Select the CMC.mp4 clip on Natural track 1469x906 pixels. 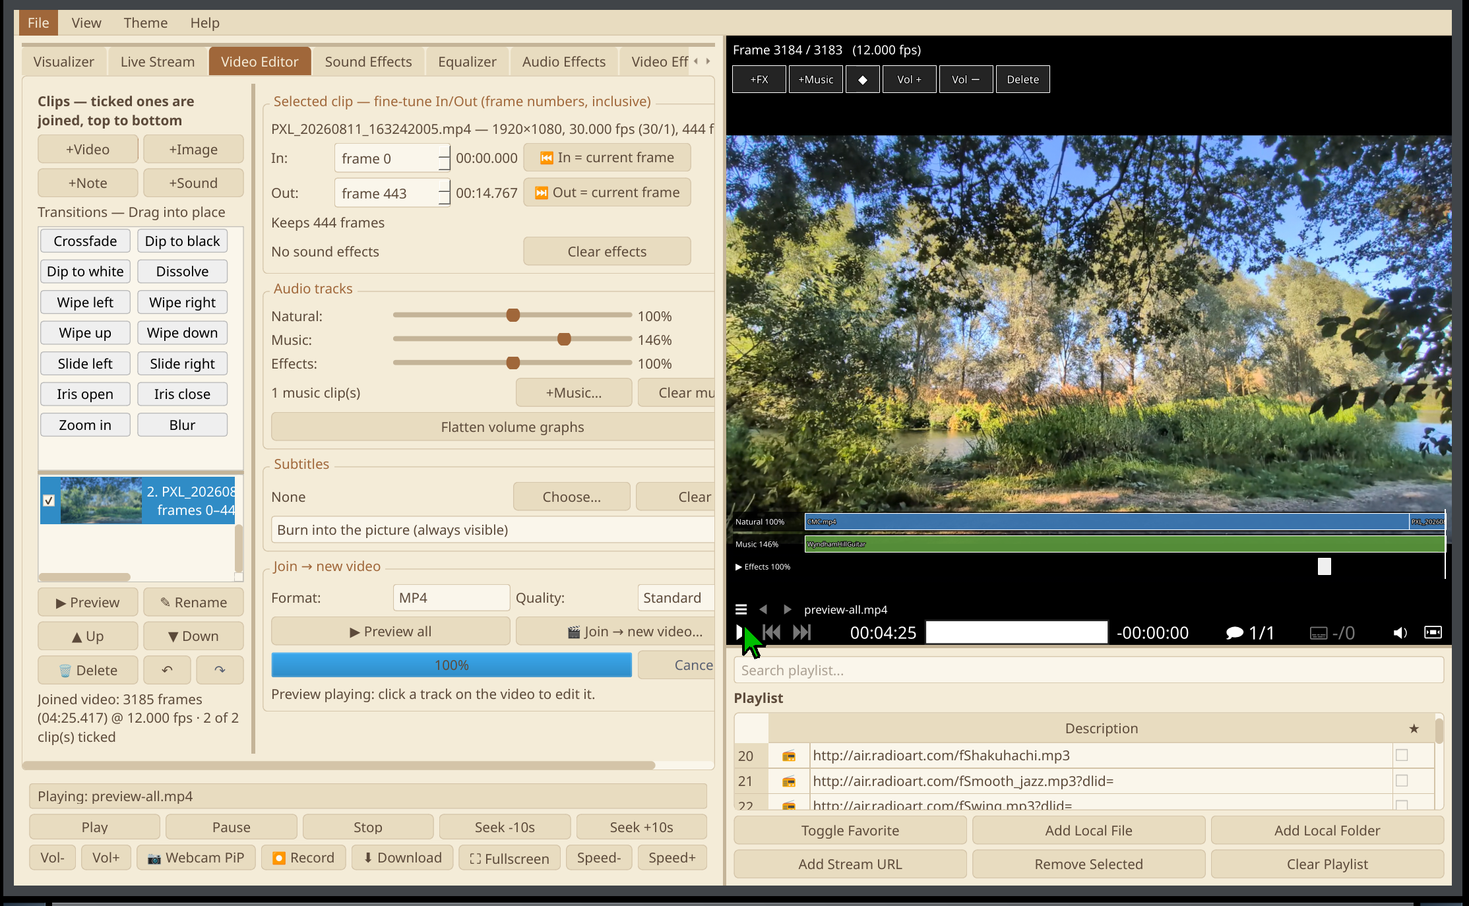click(x=1106, y=522)
